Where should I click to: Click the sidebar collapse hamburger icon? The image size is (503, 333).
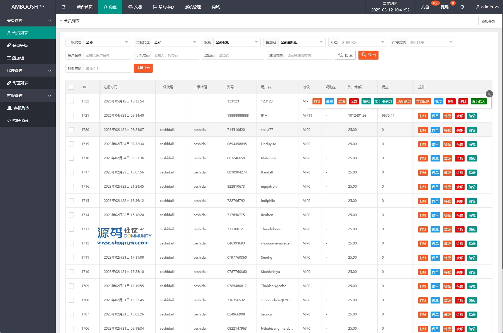(64, 7)
